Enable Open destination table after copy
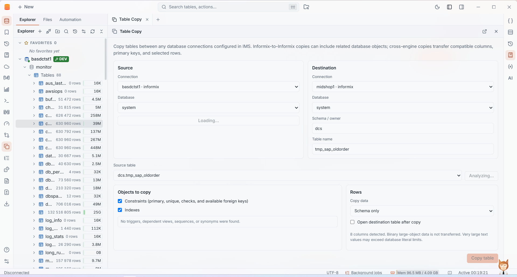 352,222
